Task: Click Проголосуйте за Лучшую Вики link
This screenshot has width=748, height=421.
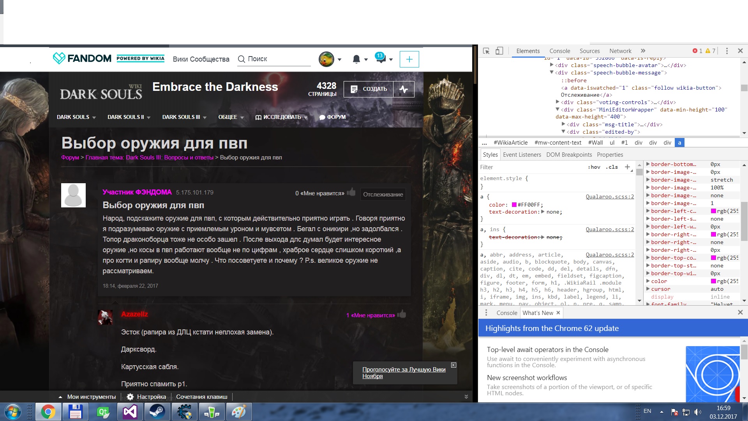Action: pyautogui.click(x=404, y=373)
